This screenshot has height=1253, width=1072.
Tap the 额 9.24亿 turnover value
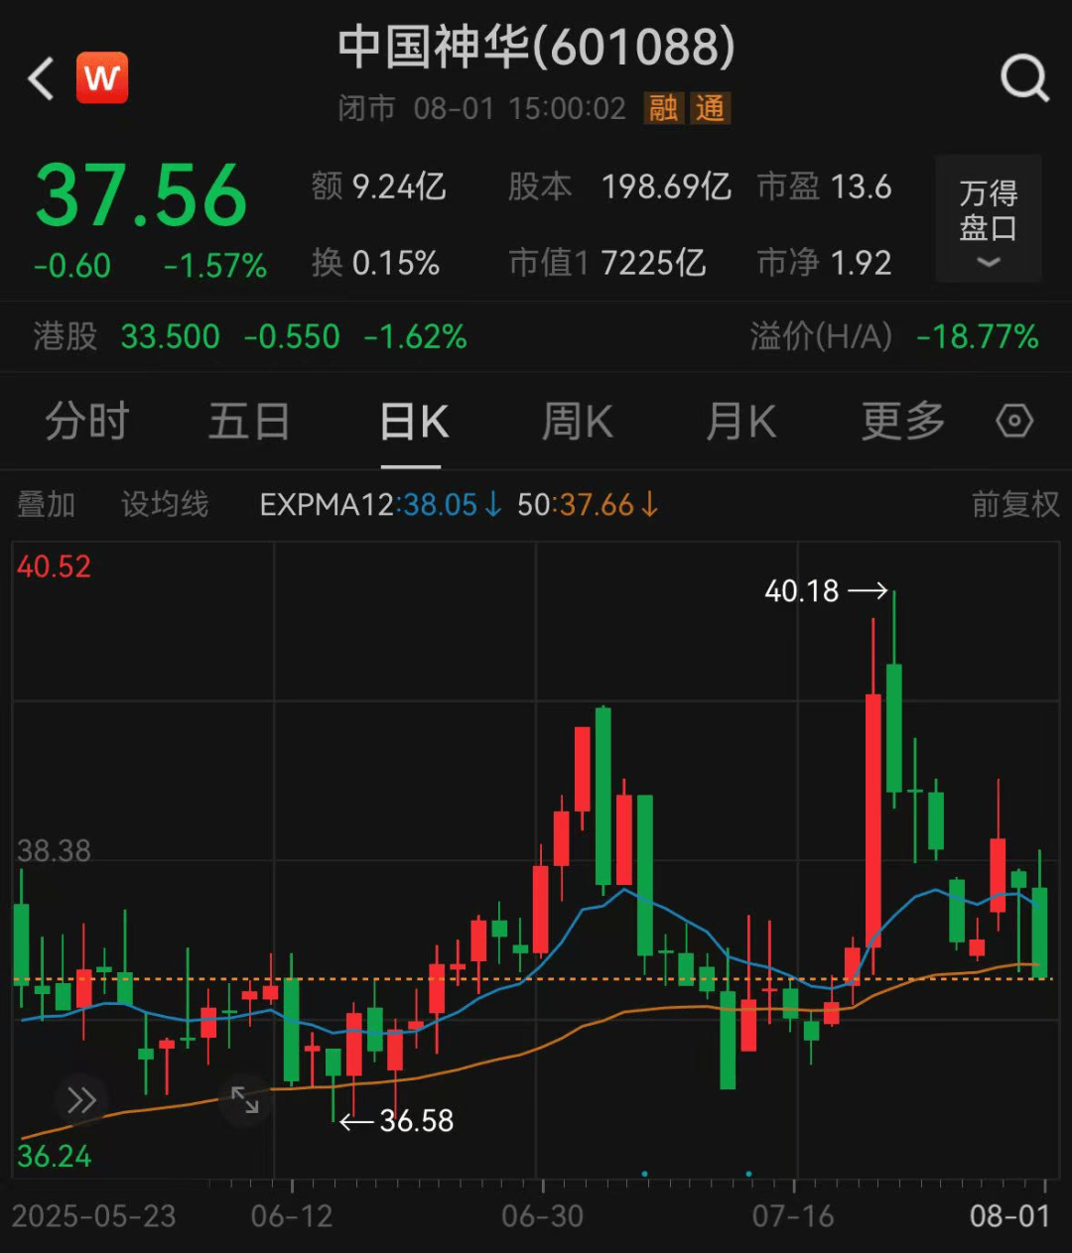tap(378, 187)
